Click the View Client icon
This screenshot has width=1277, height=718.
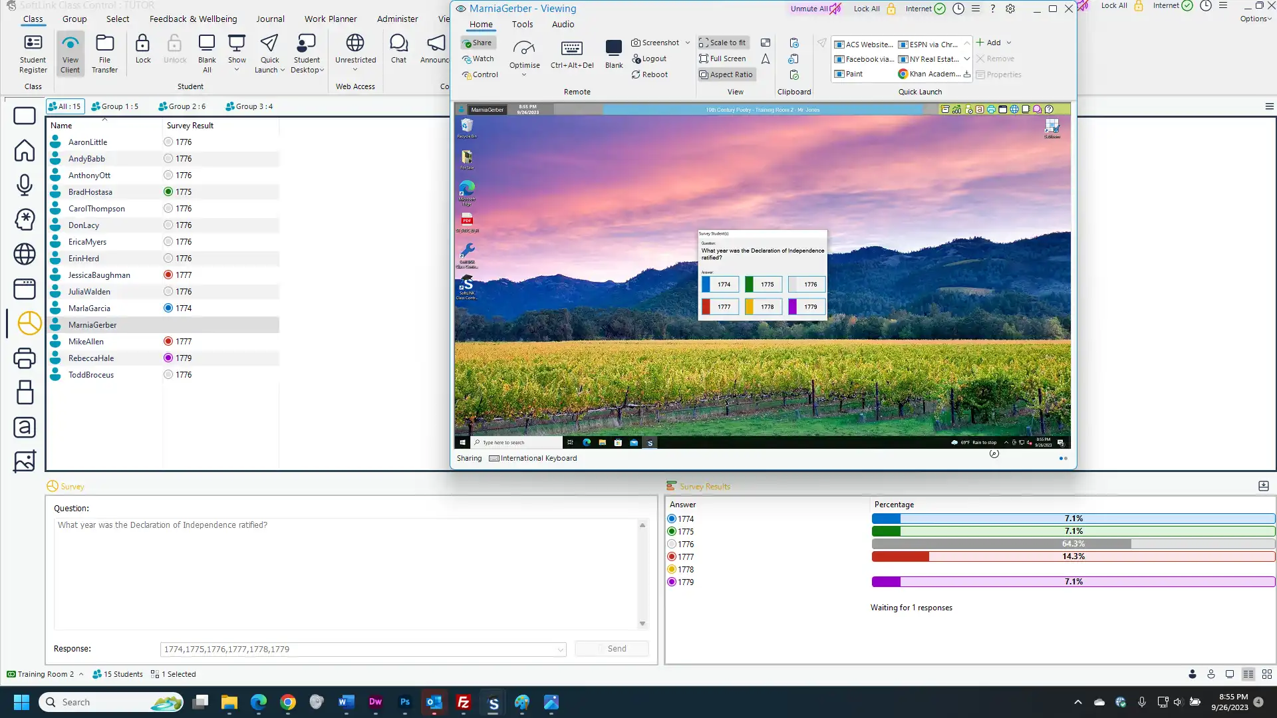[70, 53]
